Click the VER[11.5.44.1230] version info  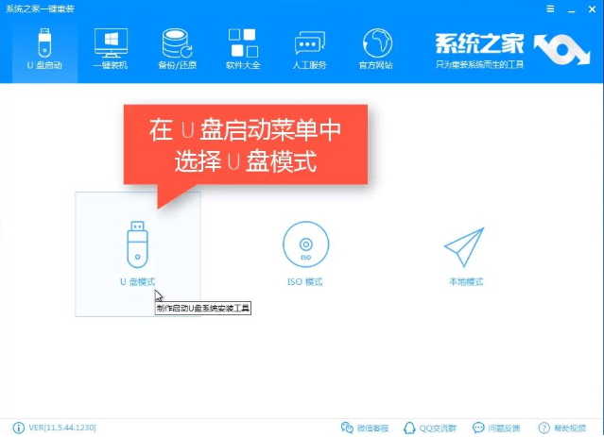tap(54, 428)
